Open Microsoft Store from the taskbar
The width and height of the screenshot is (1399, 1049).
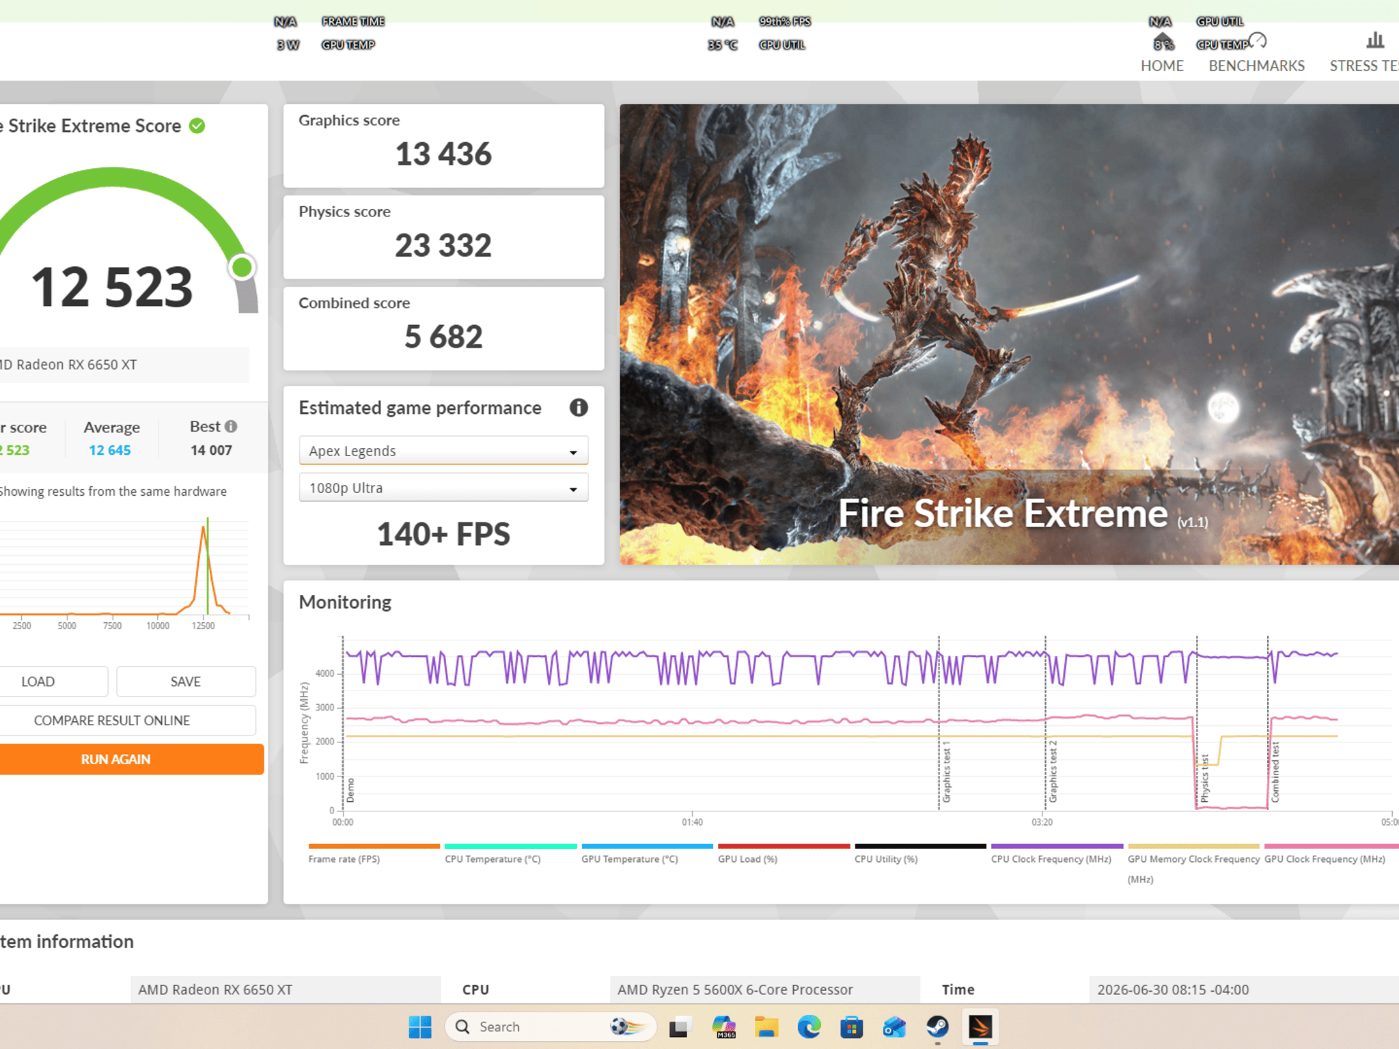tap(852, 1026)
